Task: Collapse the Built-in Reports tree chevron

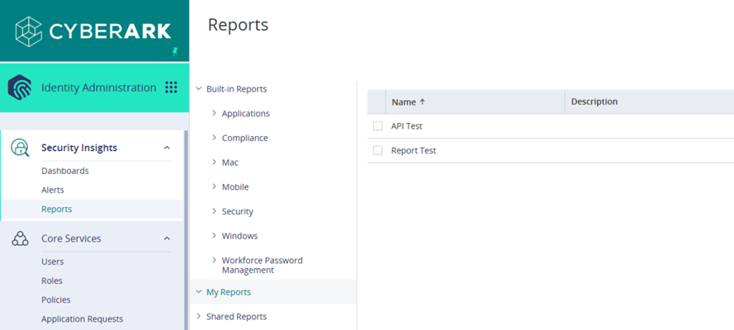Action: 198,89
